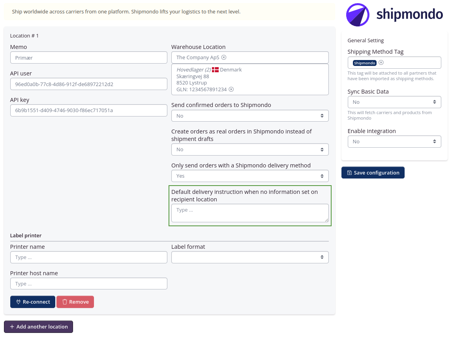Remove the Shipmondo shipping method tag

pyautogui.click(x=381, y=62)
